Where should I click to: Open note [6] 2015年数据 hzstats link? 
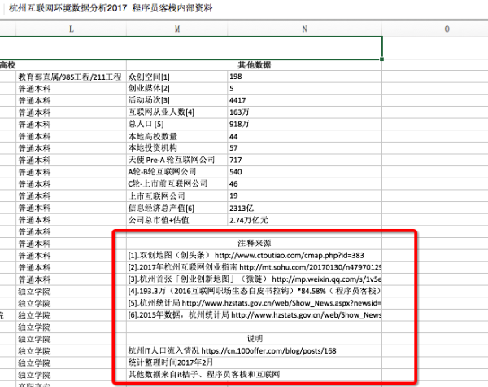click(x=255, y=315)
